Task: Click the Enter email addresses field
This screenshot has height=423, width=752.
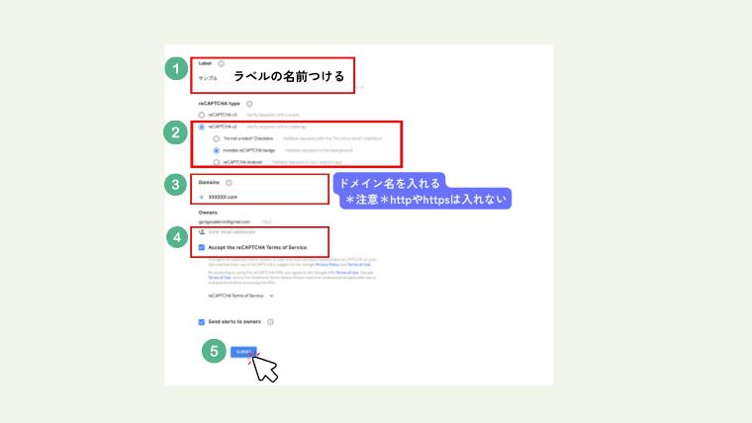Action: pos(233,231)
